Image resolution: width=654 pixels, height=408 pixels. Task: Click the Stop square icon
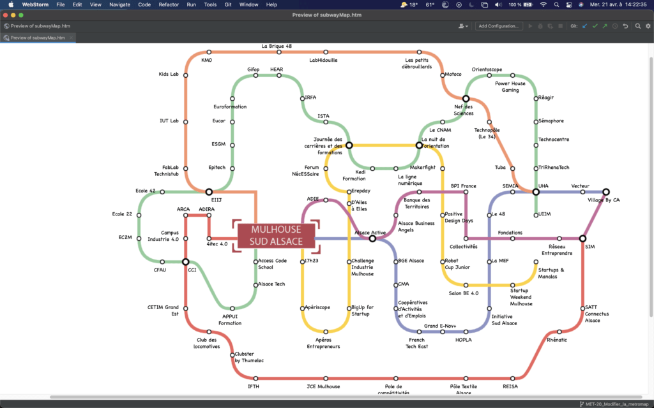(561, 26)
